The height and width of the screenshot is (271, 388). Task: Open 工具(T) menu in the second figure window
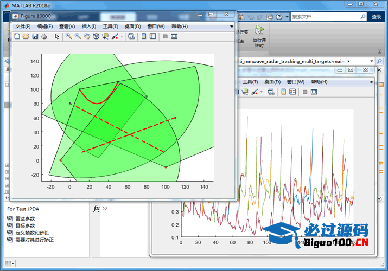(x=250, y=82)
